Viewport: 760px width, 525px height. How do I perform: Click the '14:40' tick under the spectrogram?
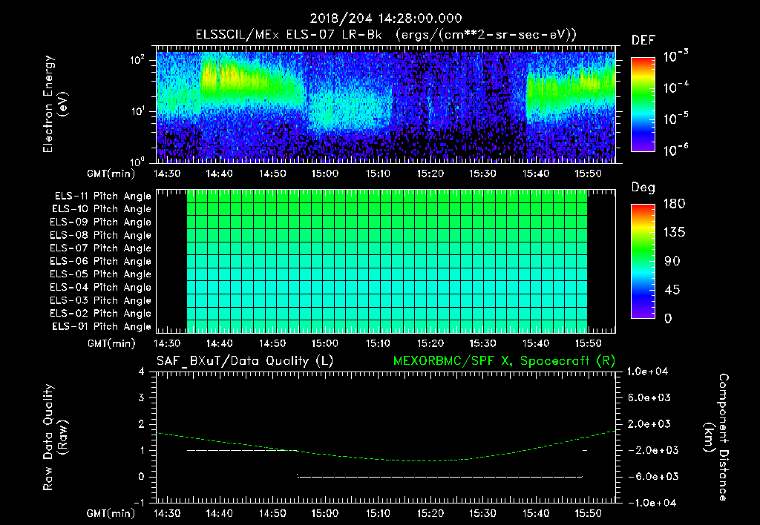[220, 174]
